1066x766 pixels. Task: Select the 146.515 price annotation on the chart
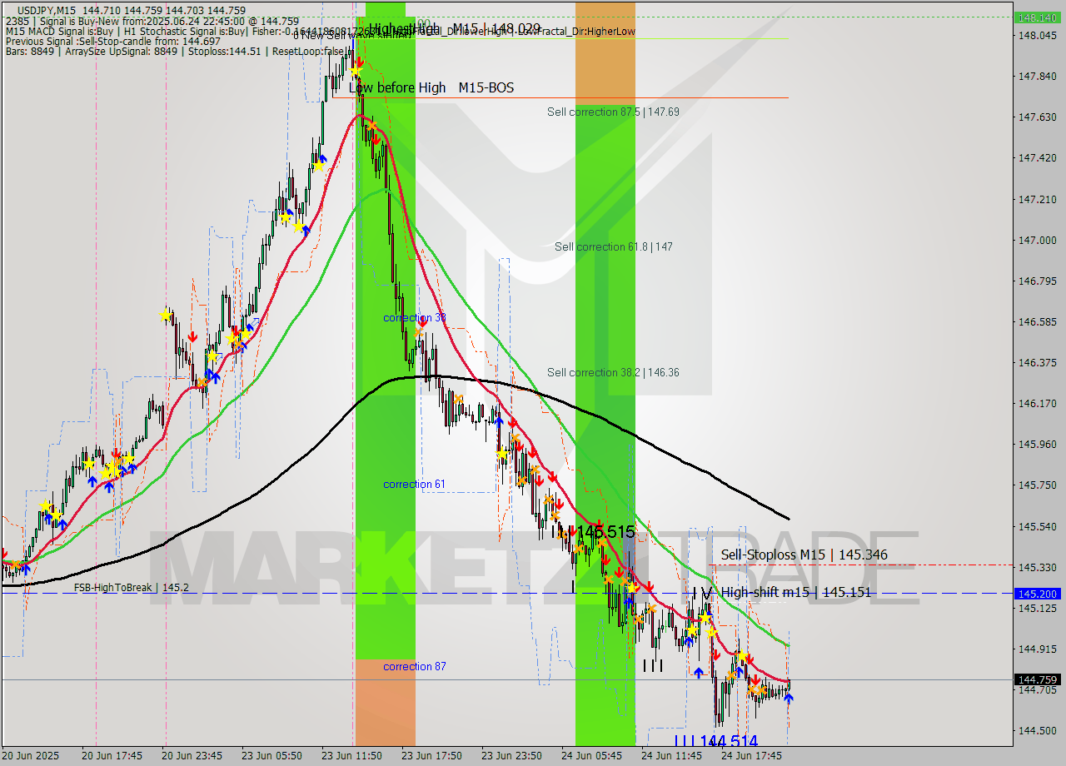coord(606,532)
